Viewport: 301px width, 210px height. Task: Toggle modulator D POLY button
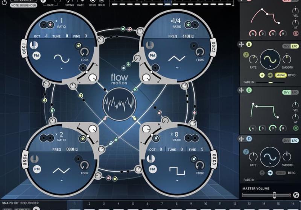coord(281,173)
